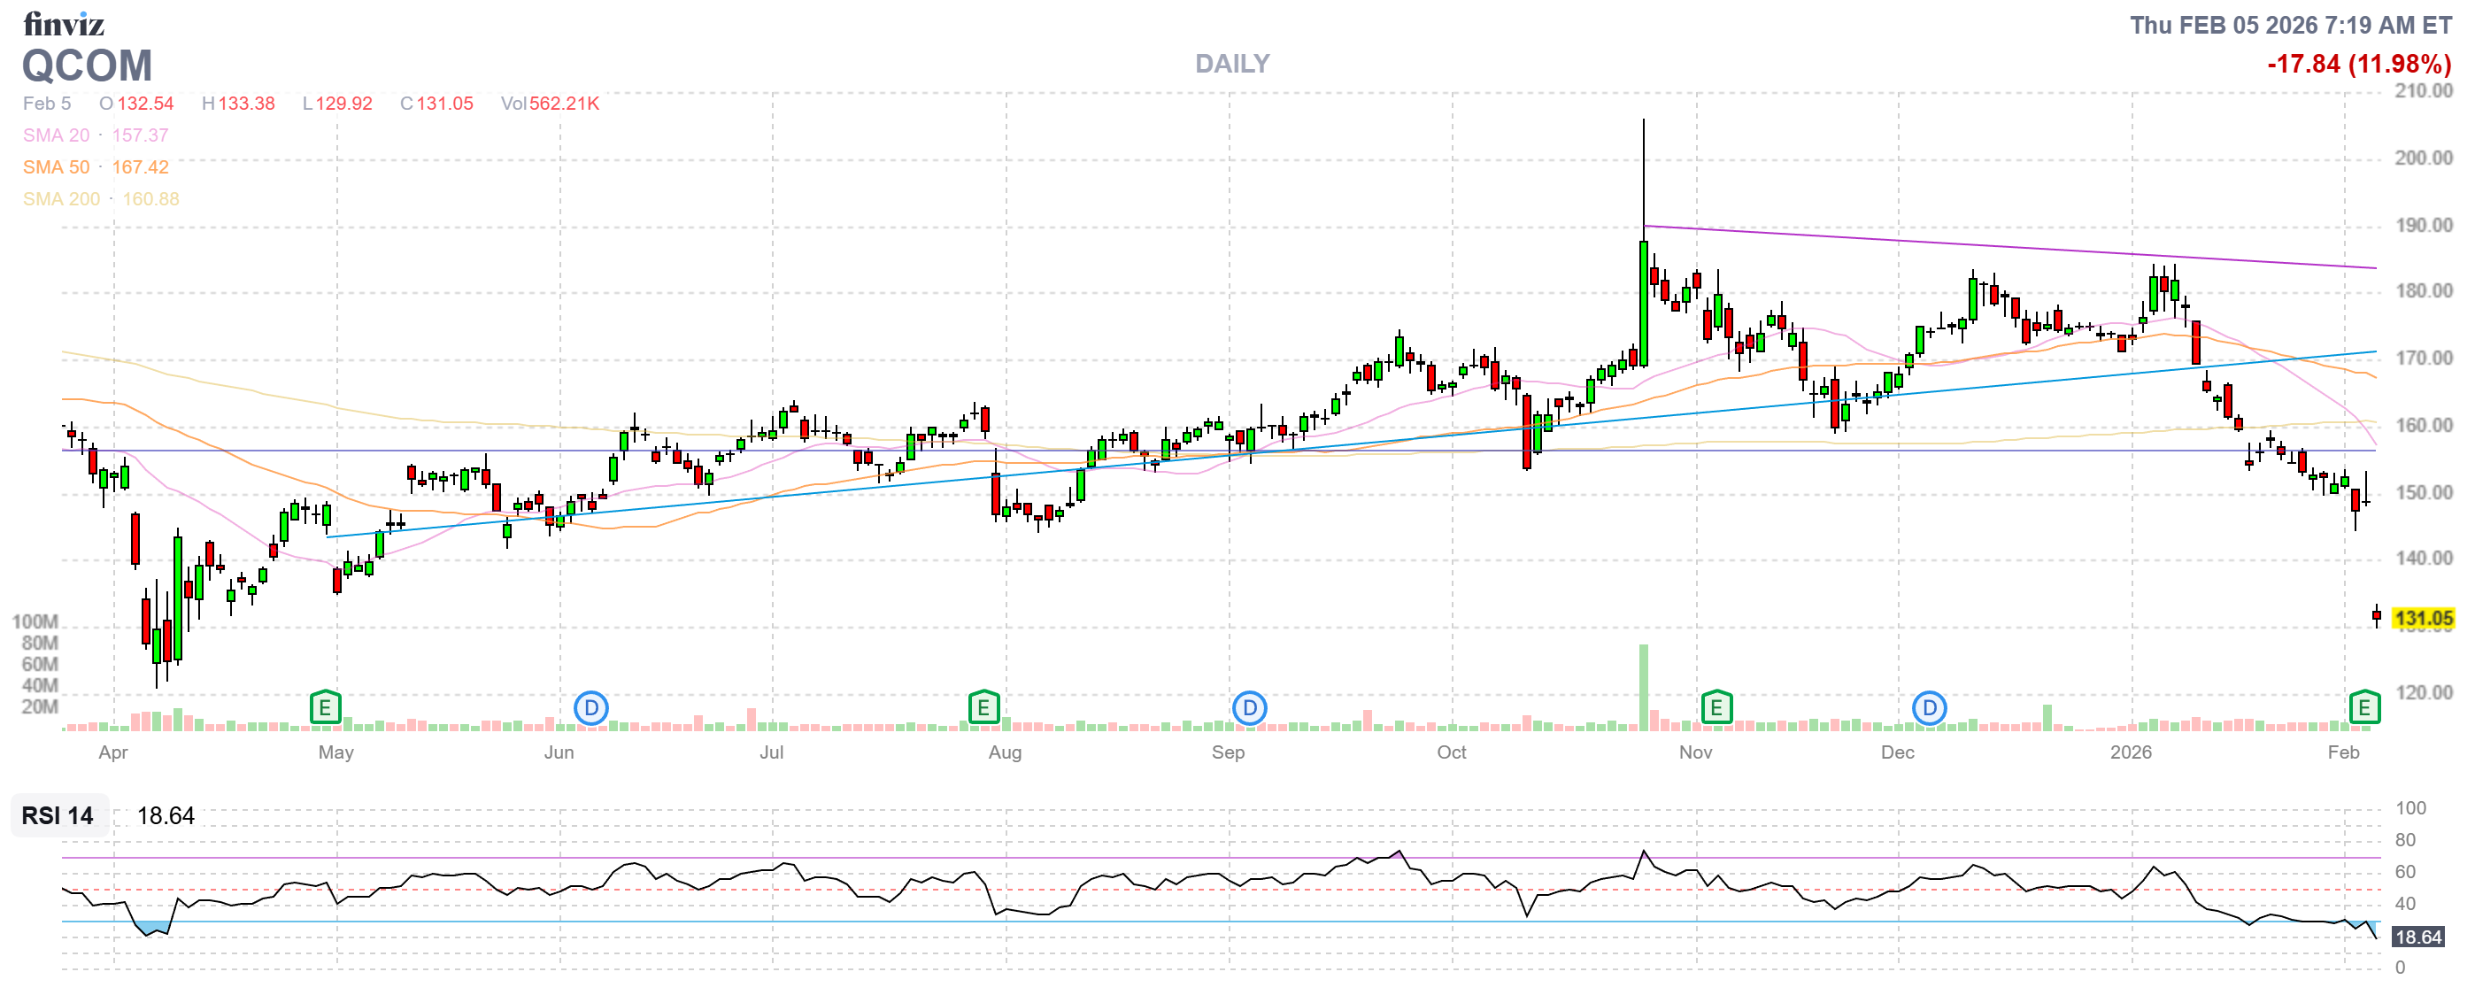Click the QCOM ticker symbol
2475x995 pixels.
point(87,66)
